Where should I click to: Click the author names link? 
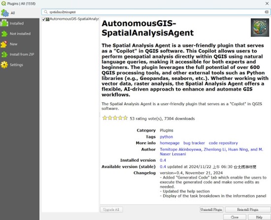(211, 152)
